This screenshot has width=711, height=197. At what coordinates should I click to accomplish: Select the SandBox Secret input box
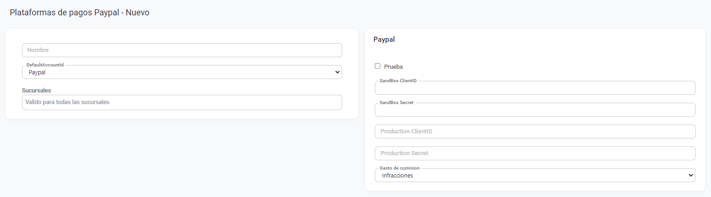point(535,110)
